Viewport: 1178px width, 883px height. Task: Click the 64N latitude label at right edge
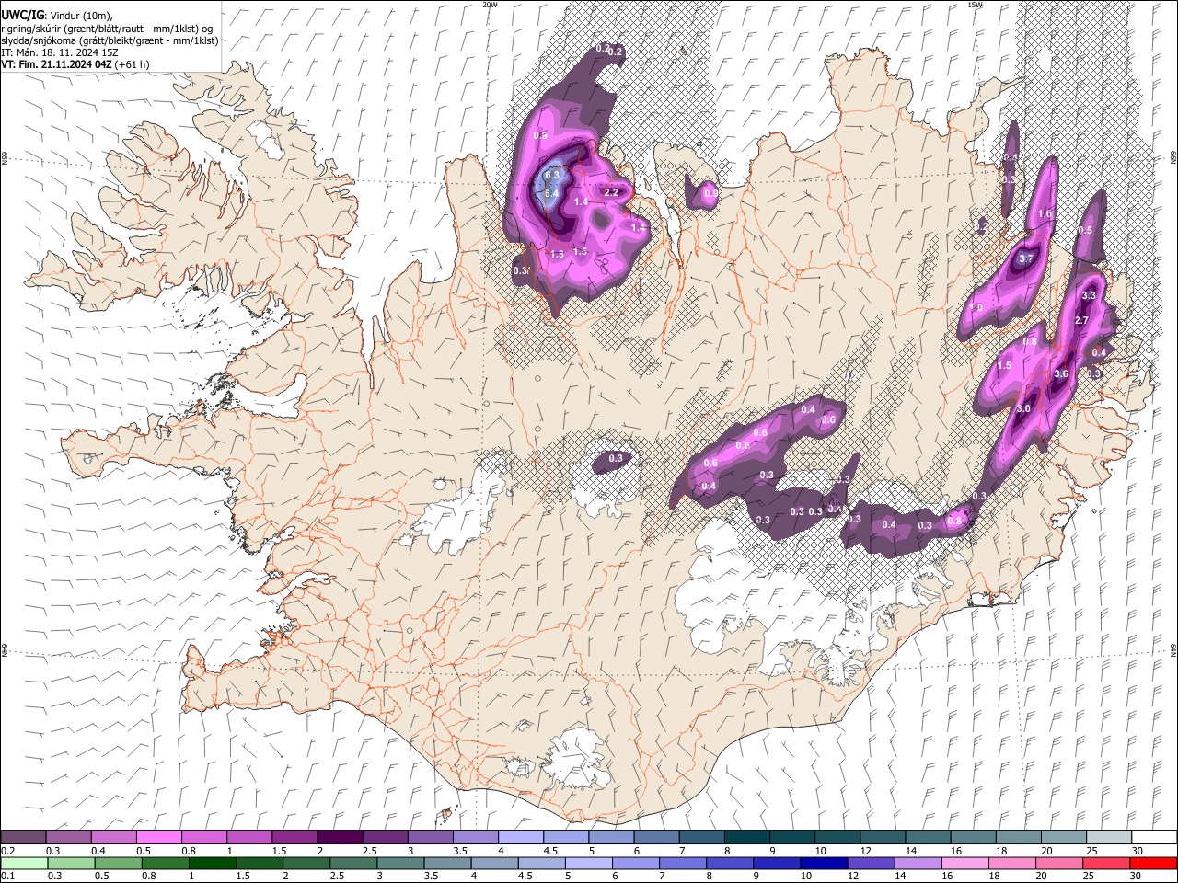1173,649
